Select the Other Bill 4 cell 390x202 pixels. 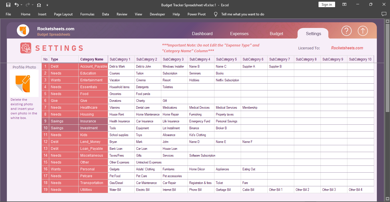pos(361,190)
